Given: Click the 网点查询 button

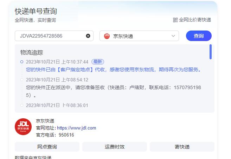Looking at the screenshot, I should 47,147.
